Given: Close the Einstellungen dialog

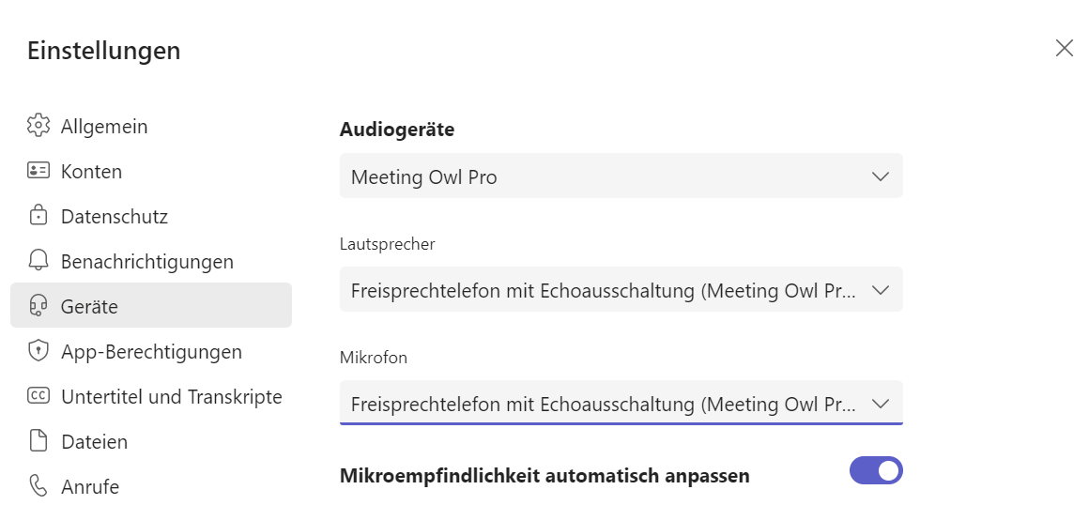Looking at the screenshot, I should click(x=1064, y=49).
